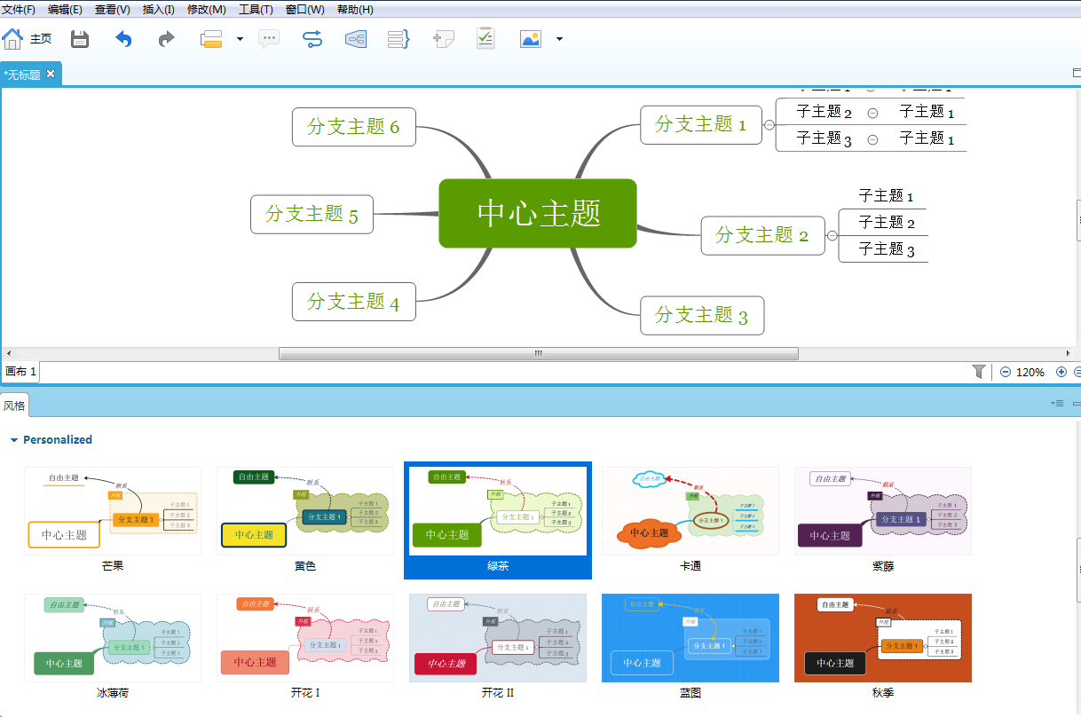The height and width of the screenshot is (717, 1081).
Task: Click the zoom-in plus button
Action: pos(1061,372)
